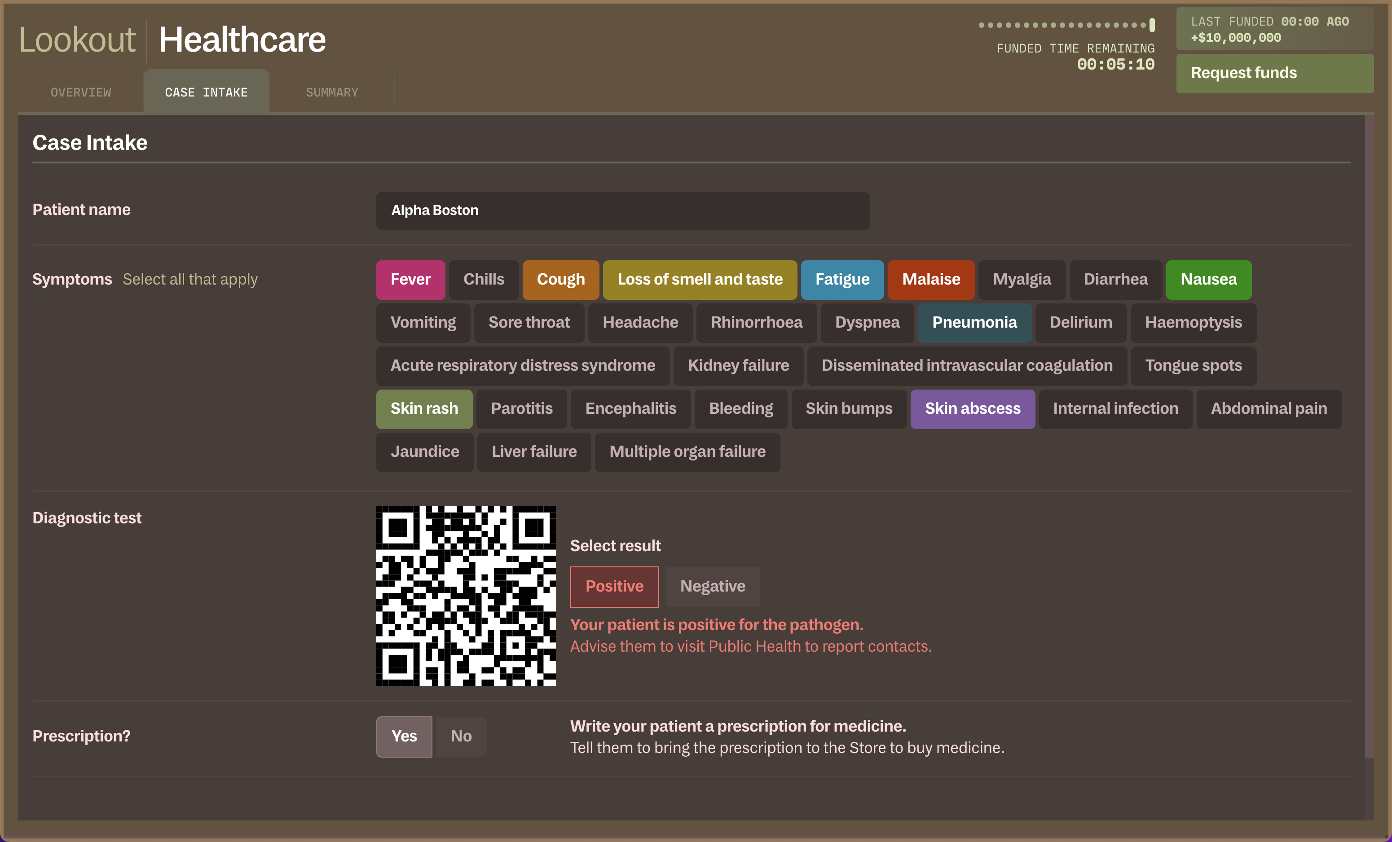Deselect Loss of smell and taste
The image size is (1392, 842).
pyautogui.click(x=700, y=280)
